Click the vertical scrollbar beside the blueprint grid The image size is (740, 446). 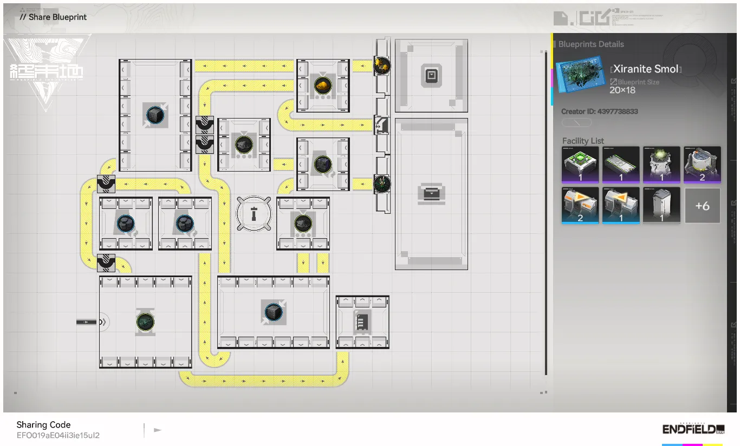tap(546, 213)
